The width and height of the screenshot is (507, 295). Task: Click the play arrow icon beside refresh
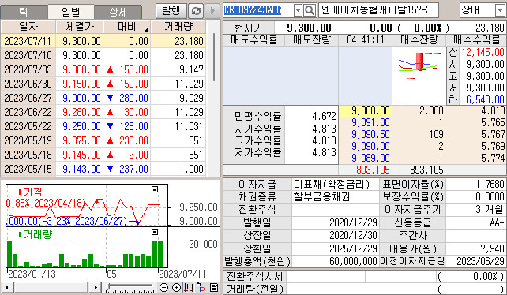(212, 11)
